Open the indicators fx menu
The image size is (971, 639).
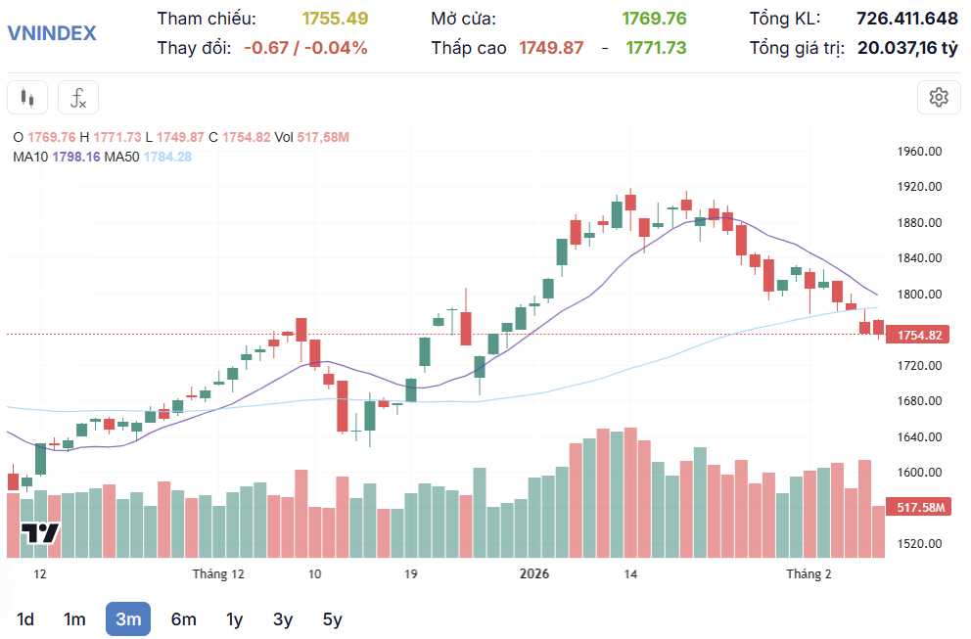[78, 98]
